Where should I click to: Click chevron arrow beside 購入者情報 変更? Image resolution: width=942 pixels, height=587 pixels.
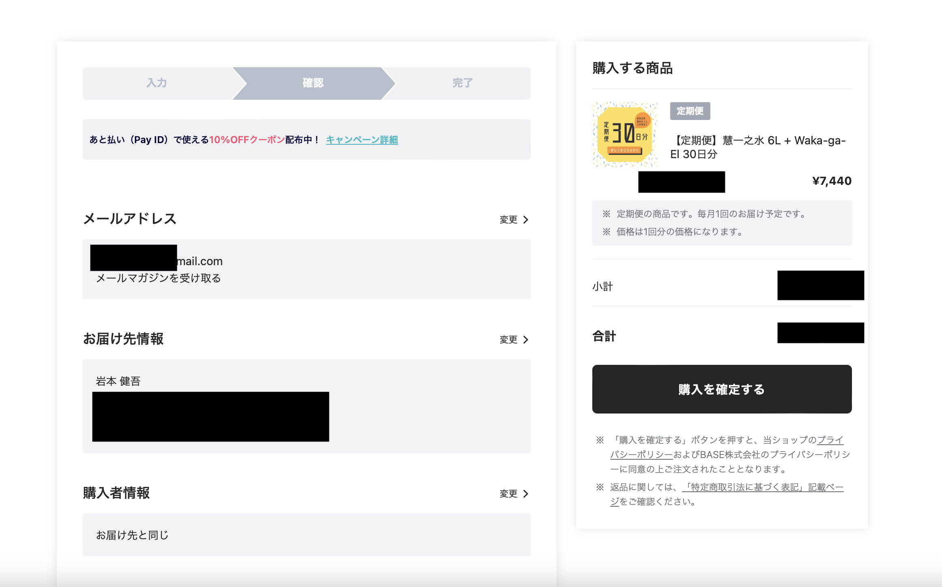click(x=526, y=494)
